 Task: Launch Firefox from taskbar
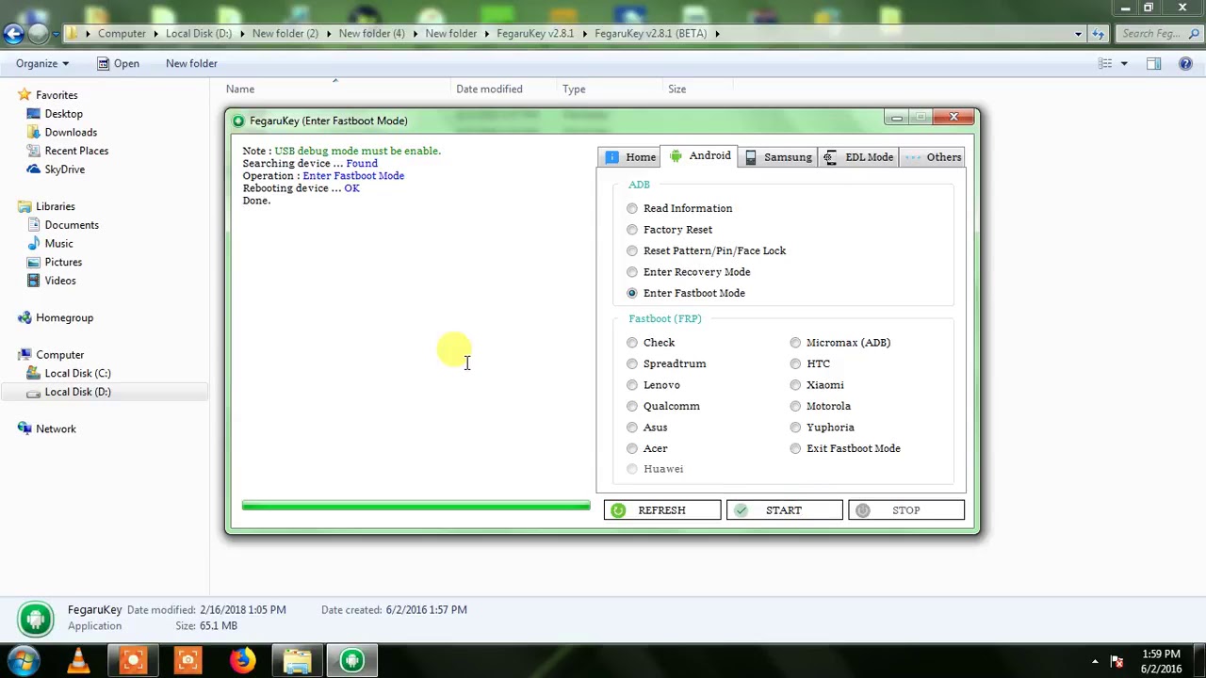242,661
